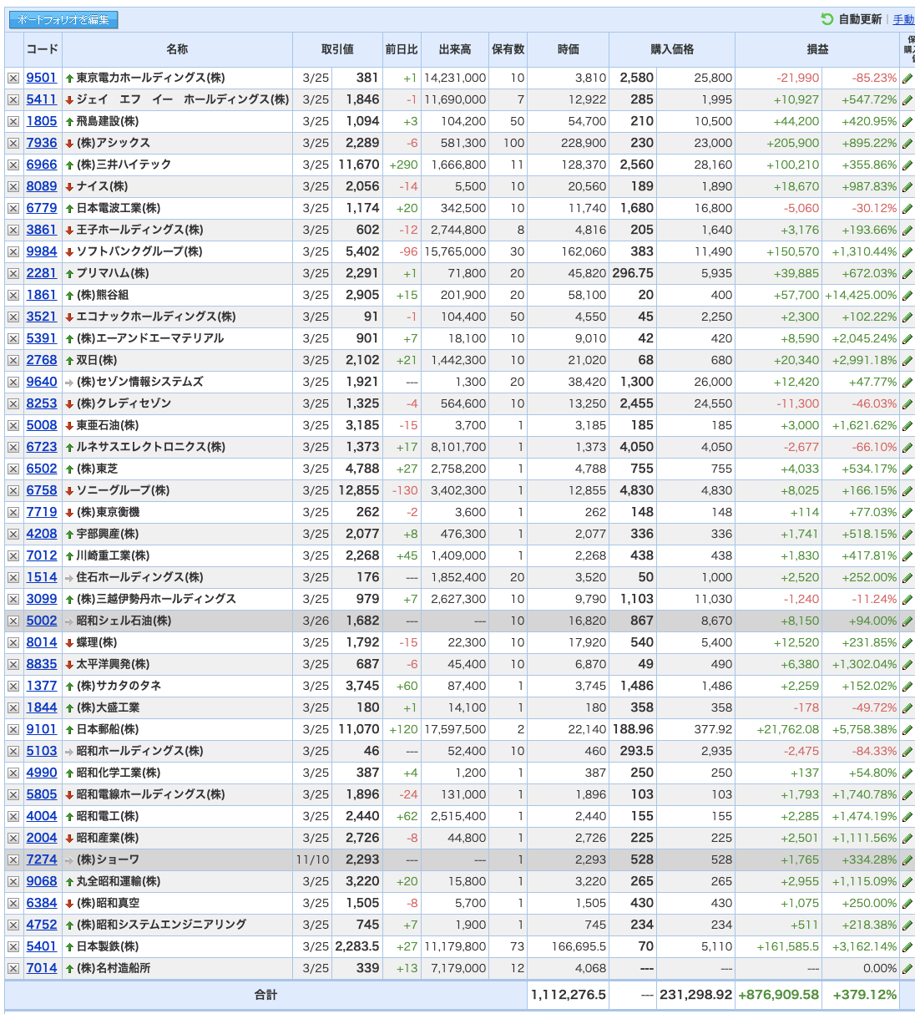Click the trade price 12,855
The image size is (915, 1014).
tap(358, 490)
